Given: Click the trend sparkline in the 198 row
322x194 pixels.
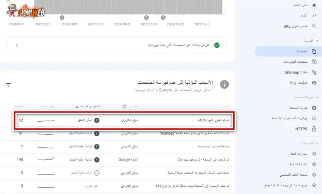Looking at the screenshot, I should coord(46,159).
